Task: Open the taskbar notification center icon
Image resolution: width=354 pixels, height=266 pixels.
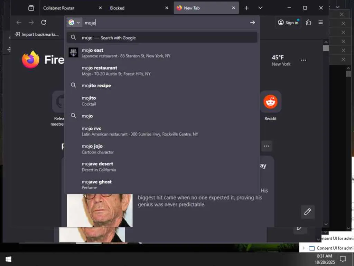Action: coord(343,259)
